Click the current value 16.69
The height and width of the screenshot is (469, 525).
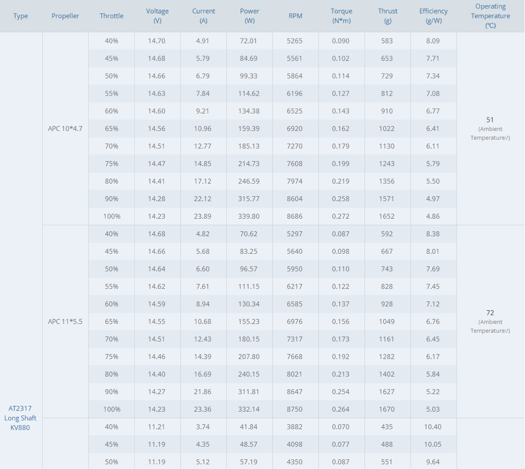pyautogui.click(x=203, y=374)
